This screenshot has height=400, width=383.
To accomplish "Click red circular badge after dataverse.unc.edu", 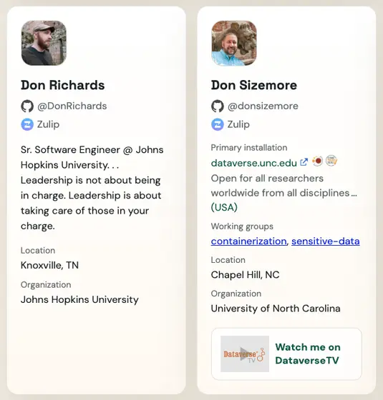I will [318, 161].
